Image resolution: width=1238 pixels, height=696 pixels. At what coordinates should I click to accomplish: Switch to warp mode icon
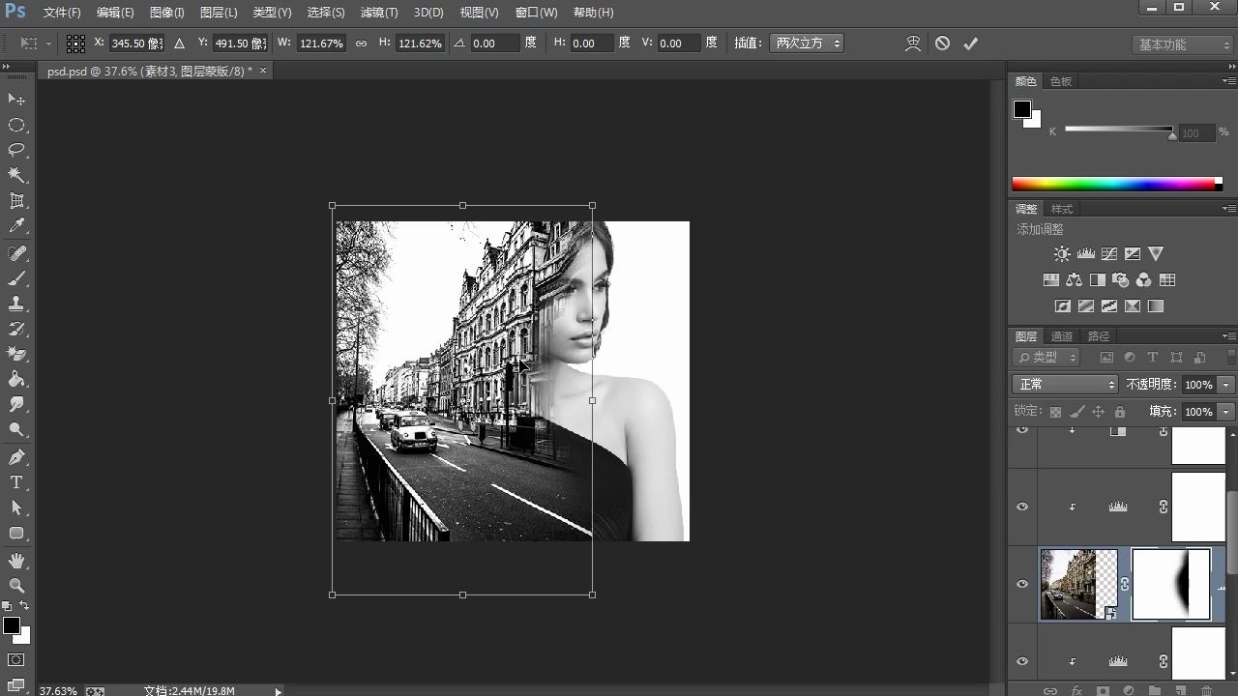click(x=913, y=43)
